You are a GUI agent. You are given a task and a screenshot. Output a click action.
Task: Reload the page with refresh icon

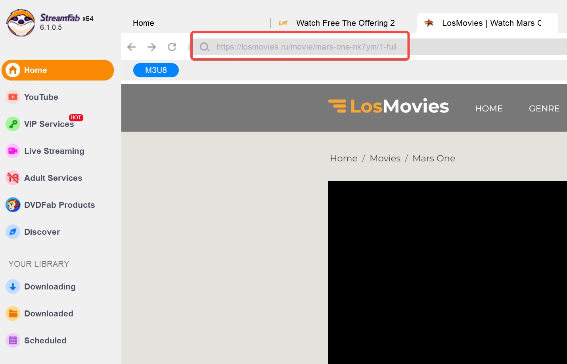point(172,47)
